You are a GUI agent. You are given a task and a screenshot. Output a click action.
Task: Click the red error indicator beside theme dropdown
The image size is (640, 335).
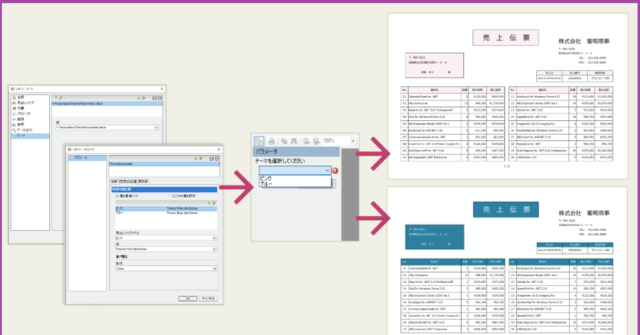335,171
